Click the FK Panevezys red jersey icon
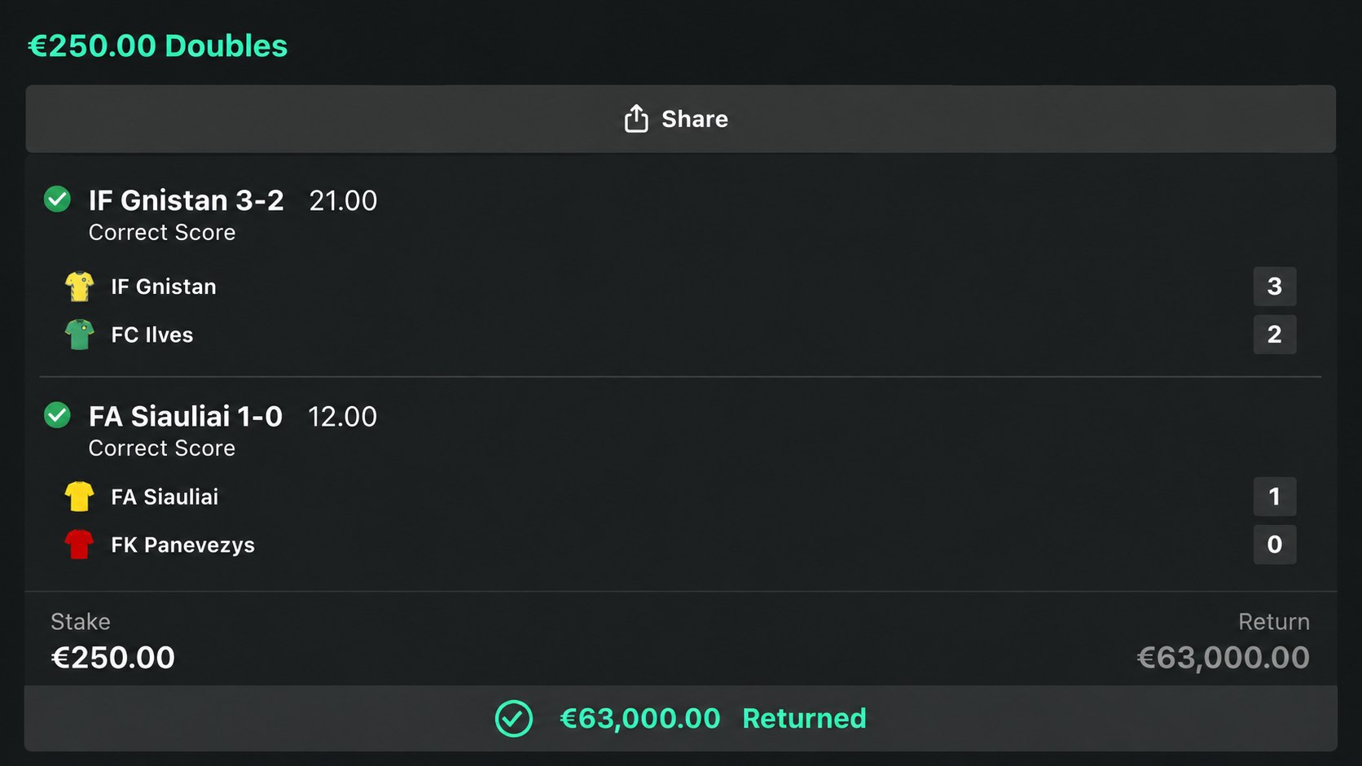1362x766 pixels. click(x=79, y=545)
